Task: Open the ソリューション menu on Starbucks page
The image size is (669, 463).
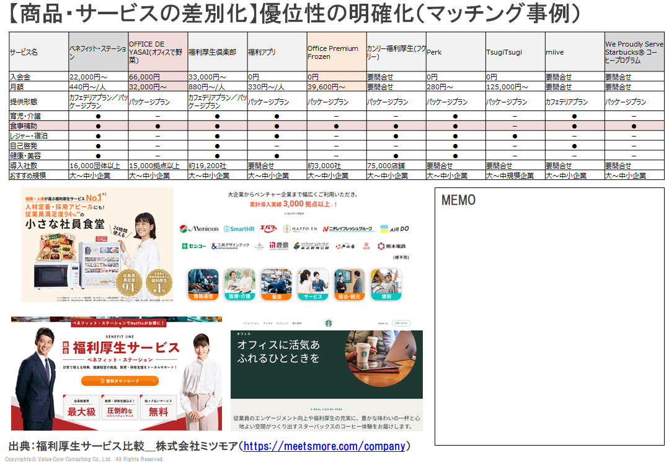Action: coord(250,323)
